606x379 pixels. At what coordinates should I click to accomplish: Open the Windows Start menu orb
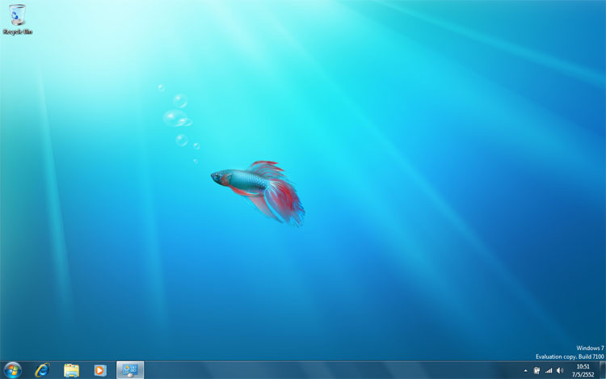click(12, 370)
